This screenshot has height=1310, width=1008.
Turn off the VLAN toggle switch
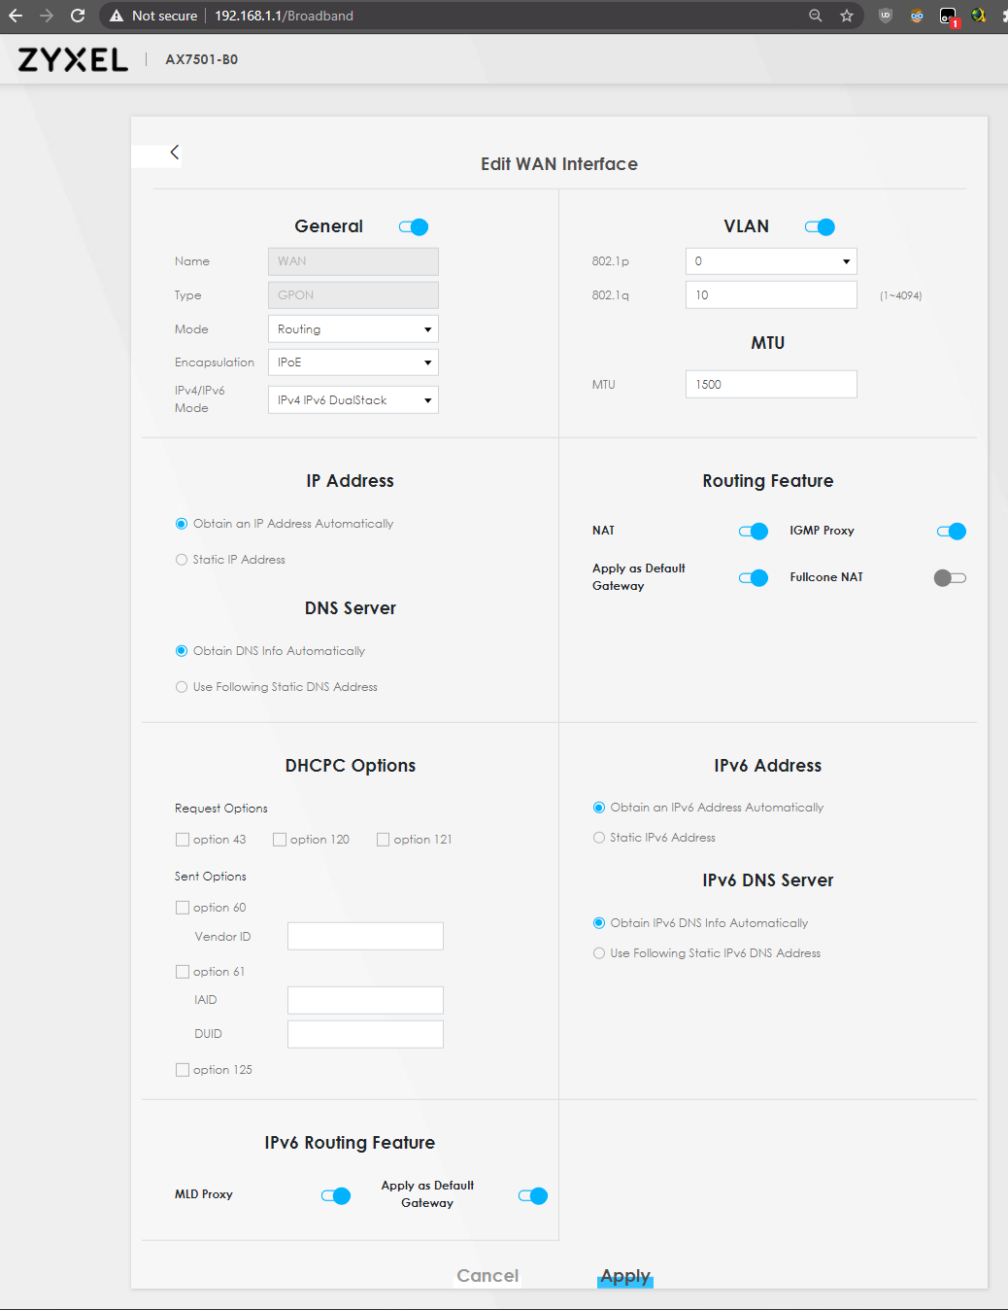tap(820, 227)
